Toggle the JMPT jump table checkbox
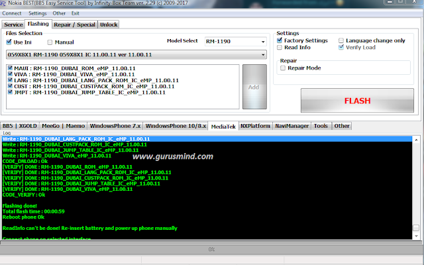 10,92
